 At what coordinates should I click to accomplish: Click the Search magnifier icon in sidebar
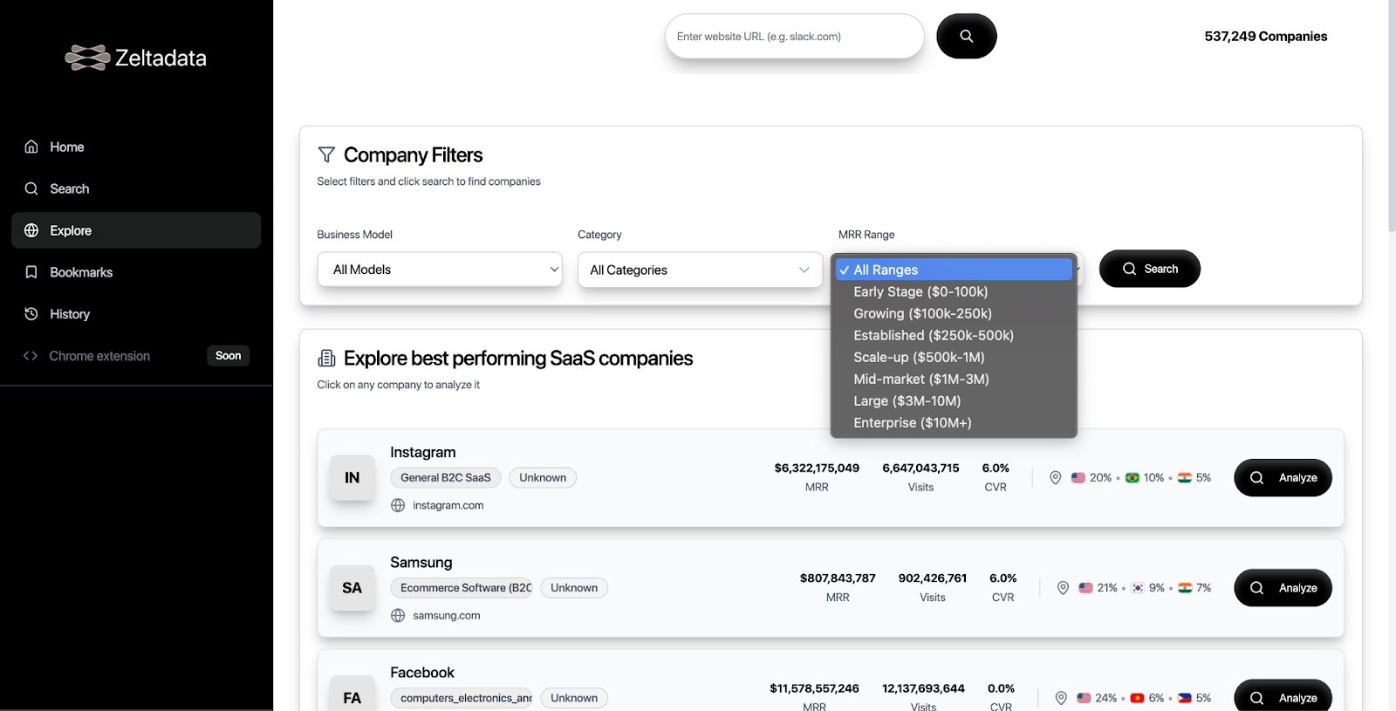pyautogui.click(x=31, y=188)
